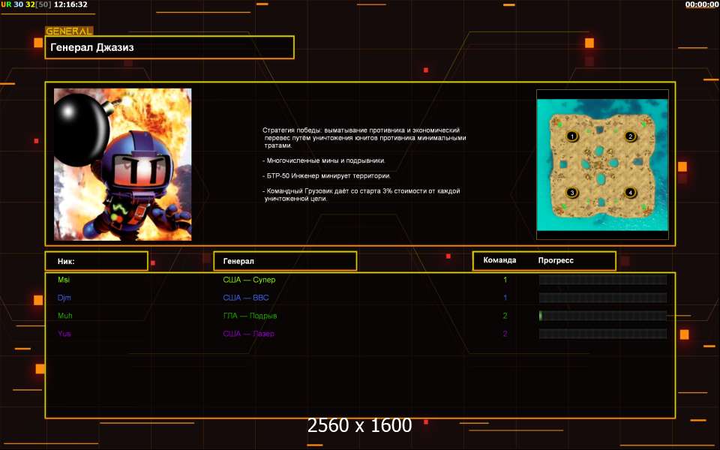Select the 'Прогресс' column header
The height and width of the screenshot is (450, 720).
click(556, 260)
